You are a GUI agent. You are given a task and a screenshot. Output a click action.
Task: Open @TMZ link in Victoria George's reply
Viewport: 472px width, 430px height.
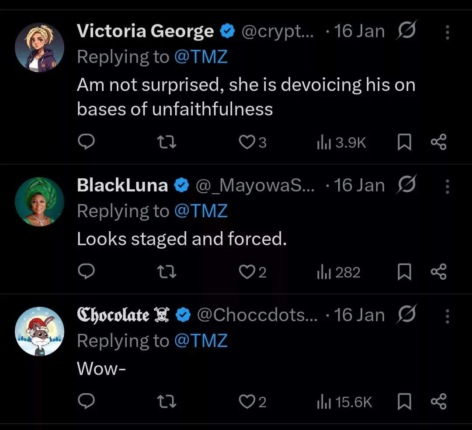coord(201,57)
